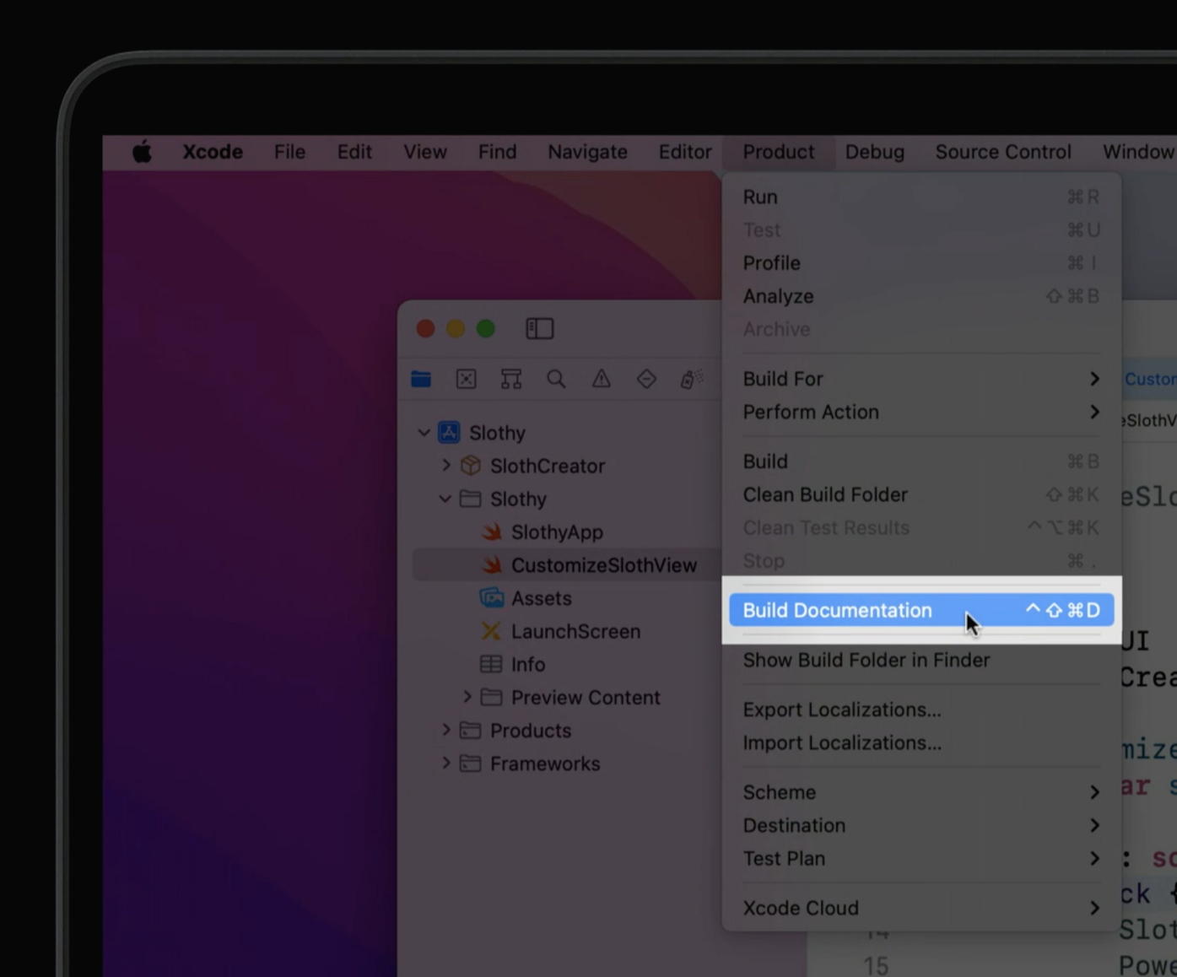1177x977 pixels.
Task: Open the Find menu
Action: click(x=497, y=152)
